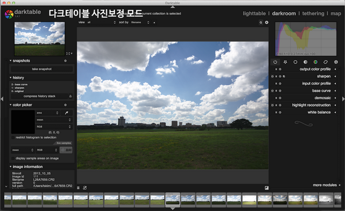Image resolution: width=345 pixels, height=211 pixels.
Task: Open the view 'all' dropdown
Action: 101,22
